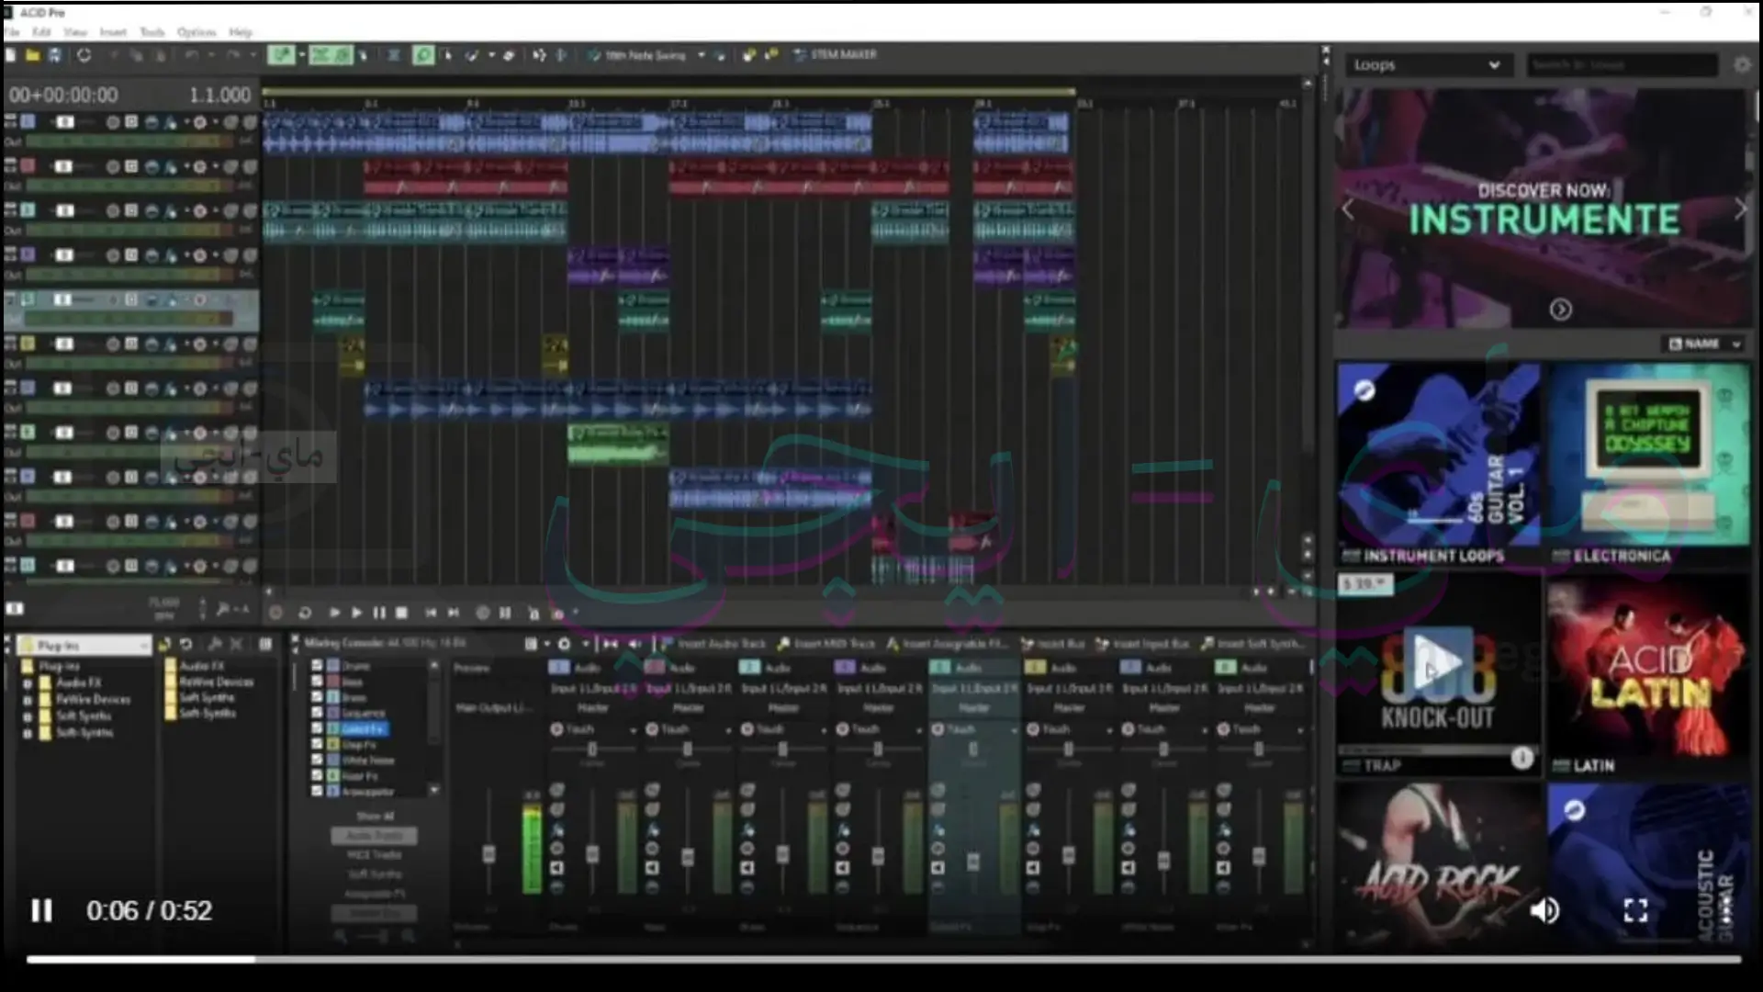Click info icon on 808 Knock-Out pack
The image size is (1763, 992).
tap(1522, 758)
